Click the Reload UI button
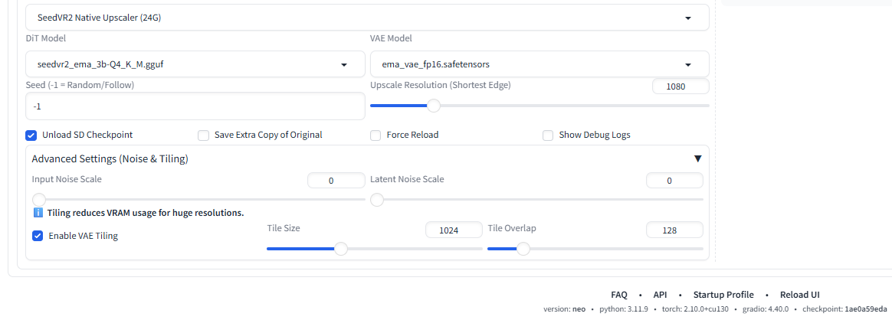This screenshot has height=320, width=892. (x=800, y=295)
